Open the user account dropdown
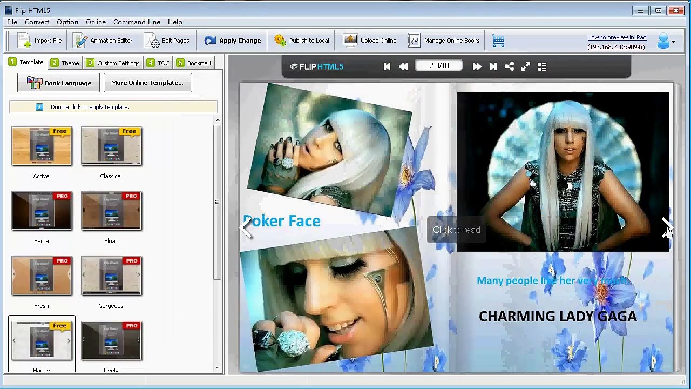 coord(666,41)
